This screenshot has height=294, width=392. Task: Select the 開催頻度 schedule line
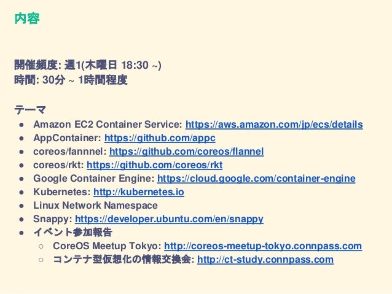point(88,65)
